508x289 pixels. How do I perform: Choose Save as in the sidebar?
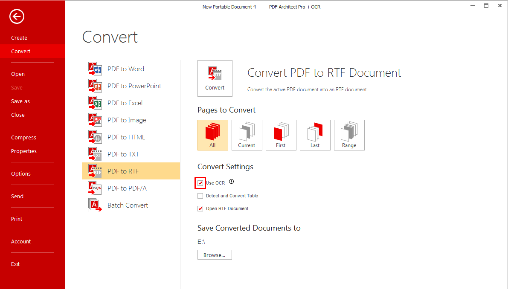(20, 101)
